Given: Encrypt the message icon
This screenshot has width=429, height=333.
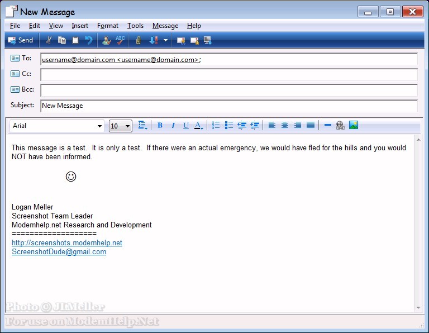Looking at the screenshot, I should point(194,41).
